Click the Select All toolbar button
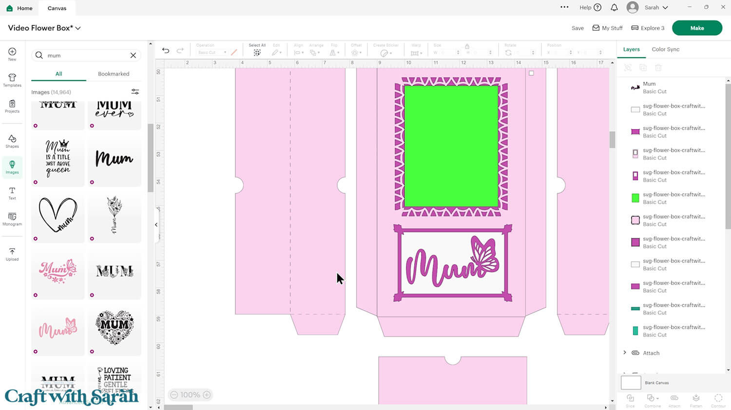Screen dimensions: 731x410 pos(257,50)
